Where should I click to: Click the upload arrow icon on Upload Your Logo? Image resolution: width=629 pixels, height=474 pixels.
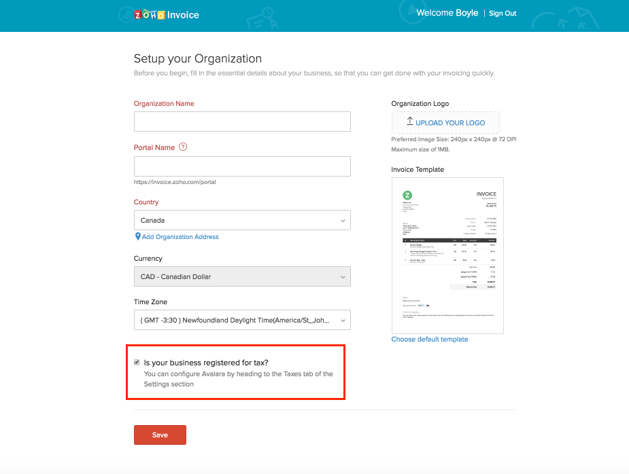point(410,122)
